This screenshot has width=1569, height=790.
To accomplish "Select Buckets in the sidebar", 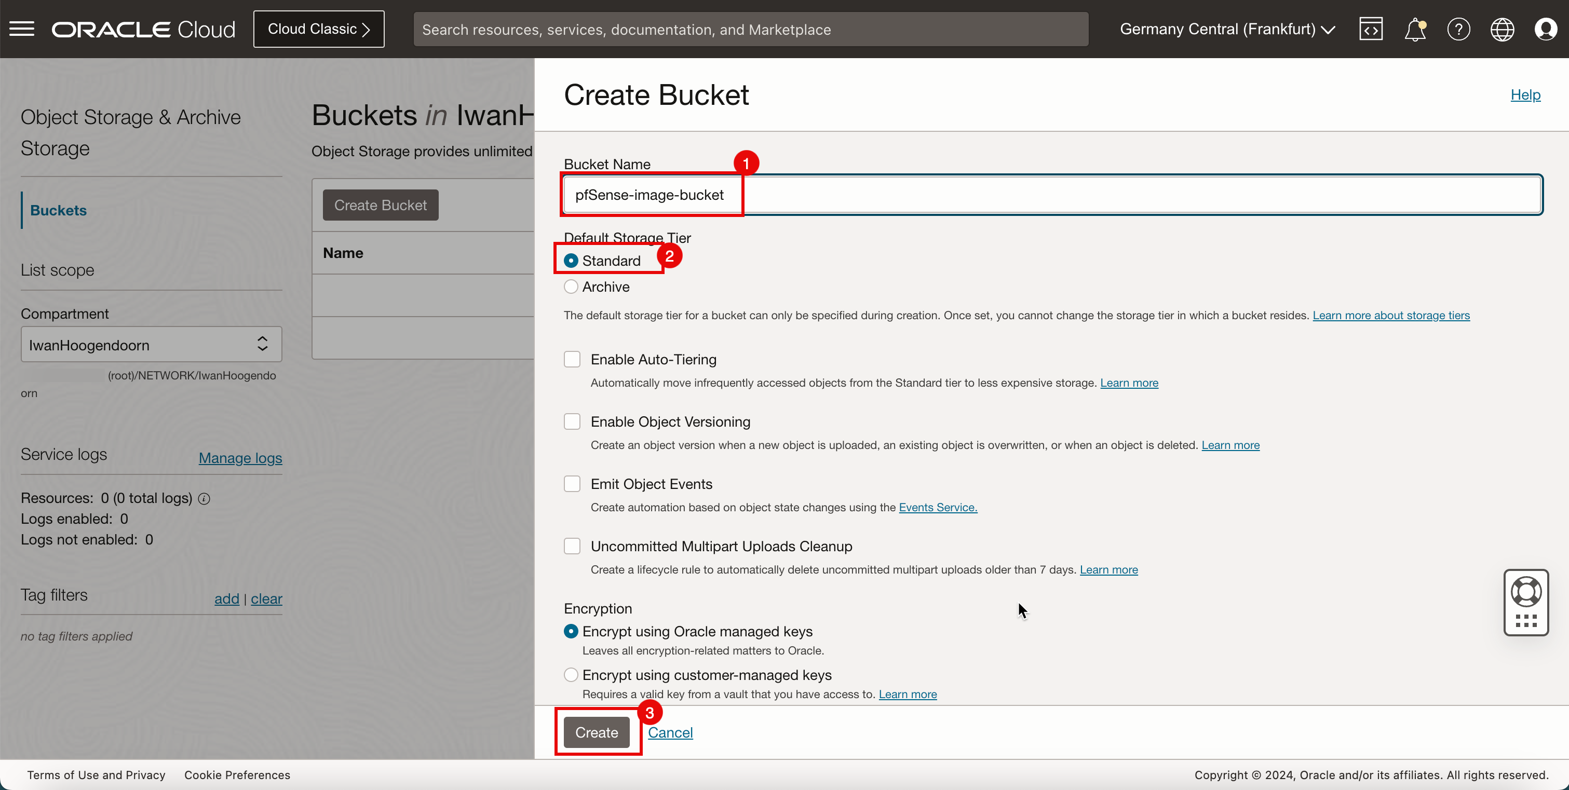I will tap(59, 210).
